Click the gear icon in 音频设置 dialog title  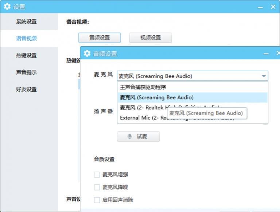click(87, 53)
